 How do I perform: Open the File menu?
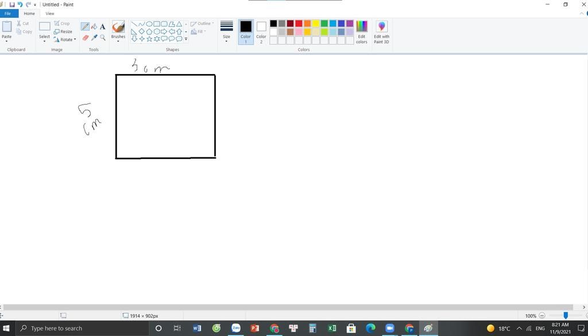point(7,13)
